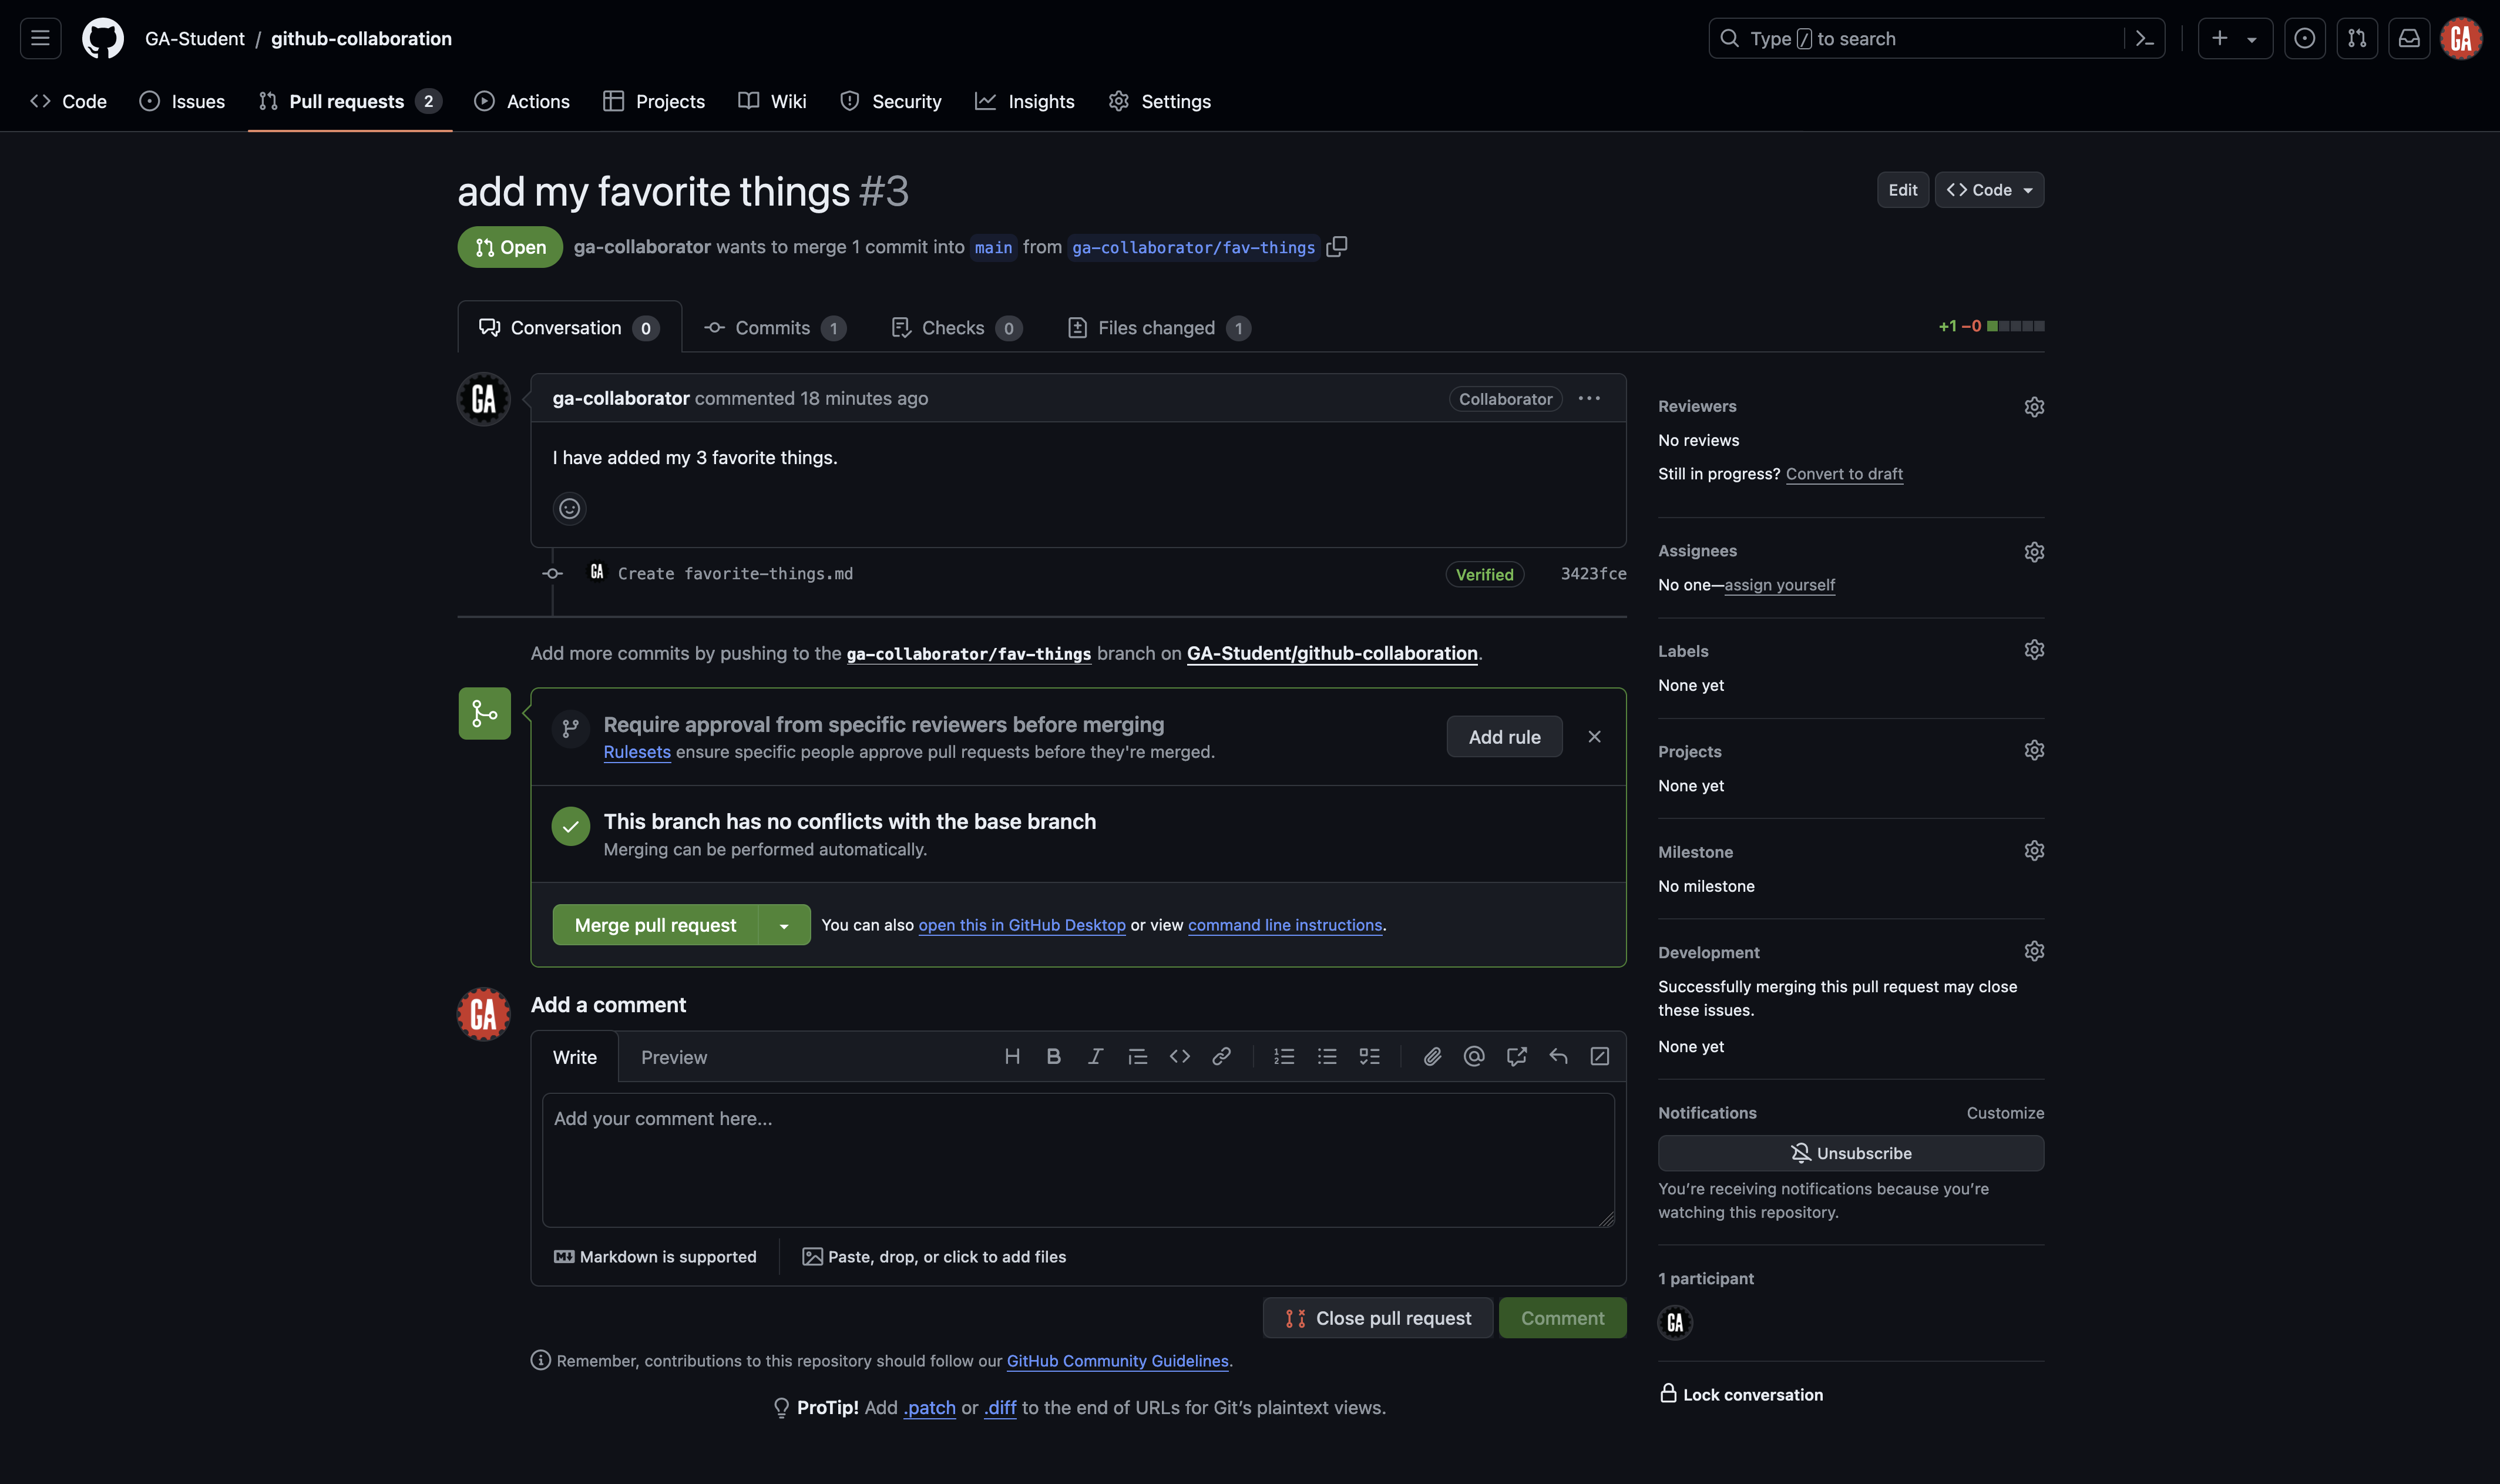Add an emoji reaction to the comment
This screenshot has height=1484, width=2500.
click(570, 509)
